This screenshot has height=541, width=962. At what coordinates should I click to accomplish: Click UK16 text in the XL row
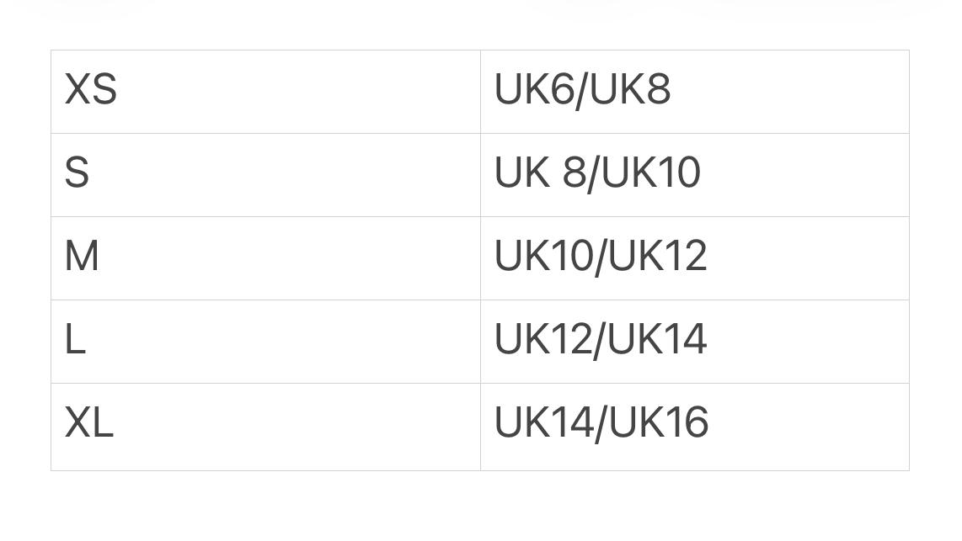(x=659, y=422)
